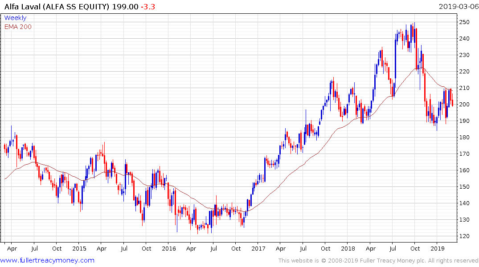
Task: Click the 'Weekly' interval label
Action: (15, 18)
